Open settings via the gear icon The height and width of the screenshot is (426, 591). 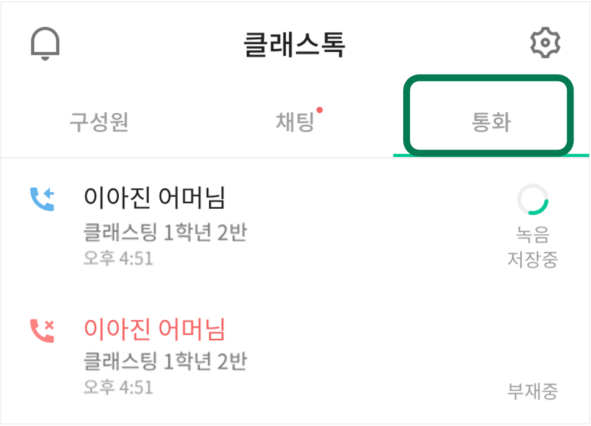tap(545, 43)
